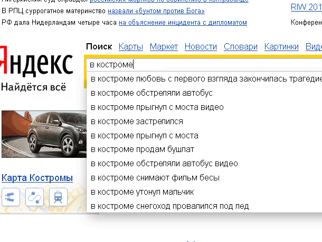Click headline text 'РФ дала Нидерландам четыре часа'
The height and width of the screenshot is (242, 322).
(x=59, y=22)
